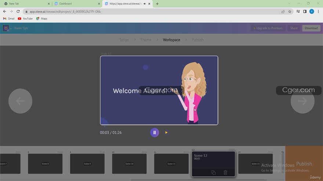Open the Steve.ai logo menu

(x=7, y=28)
